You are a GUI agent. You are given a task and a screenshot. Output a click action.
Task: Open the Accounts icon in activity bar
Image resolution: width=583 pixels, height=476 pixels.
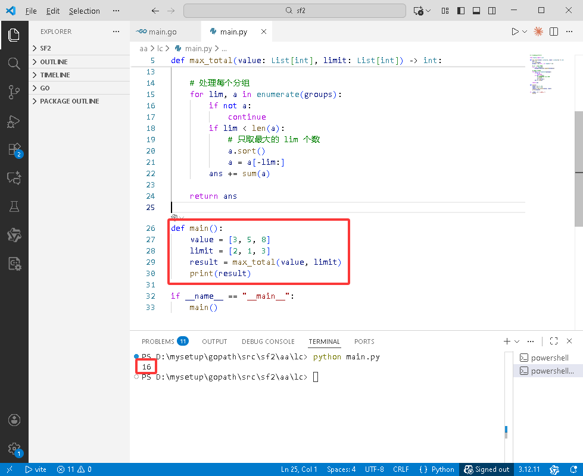14,420
